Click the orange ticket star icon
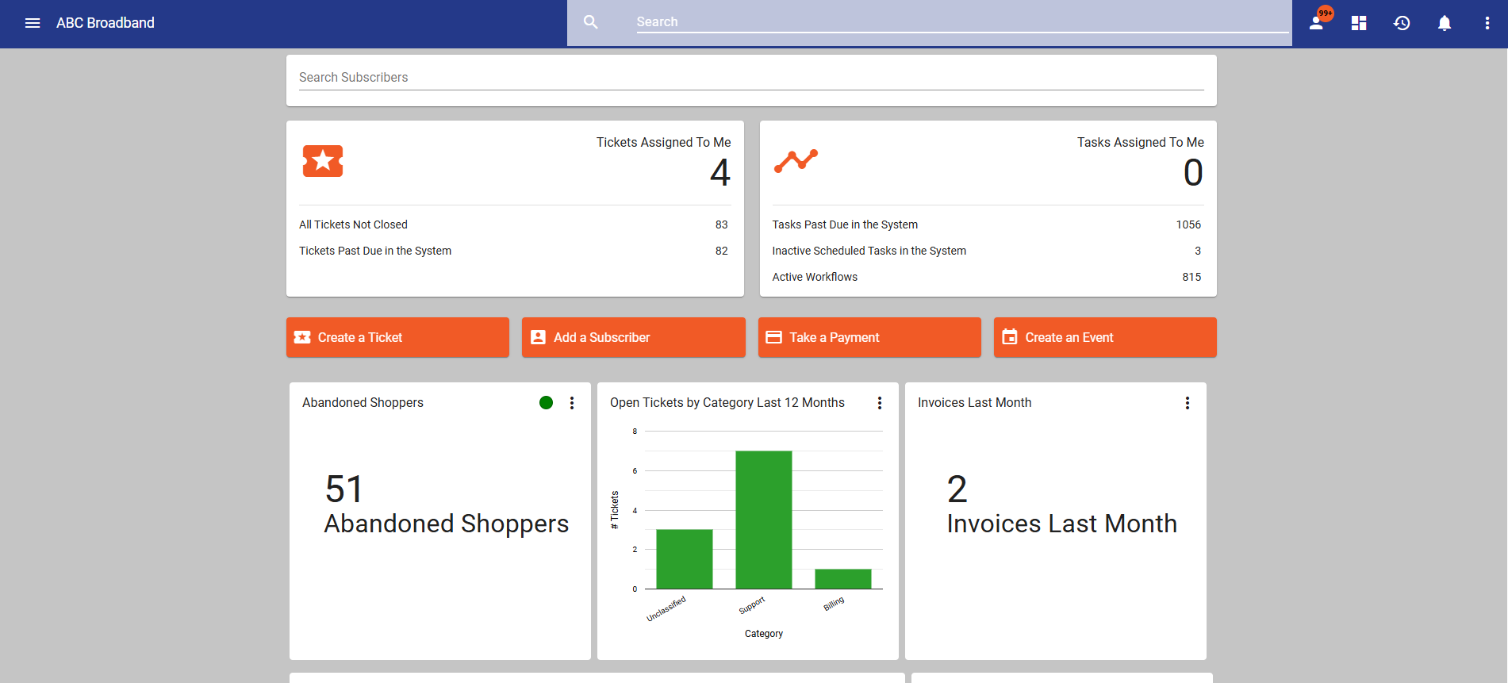Screen dimensions: 1508x683 click(x=323, y=161)
